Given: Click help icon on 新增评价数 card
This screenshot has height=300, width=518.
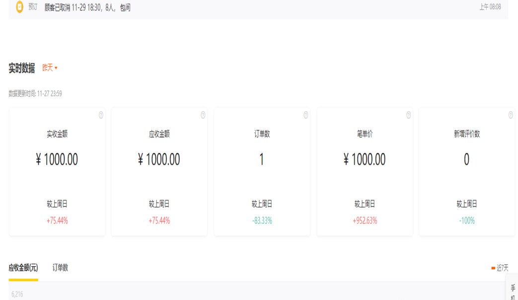Looking at the screenshot, I should click(x=511, y=115).
